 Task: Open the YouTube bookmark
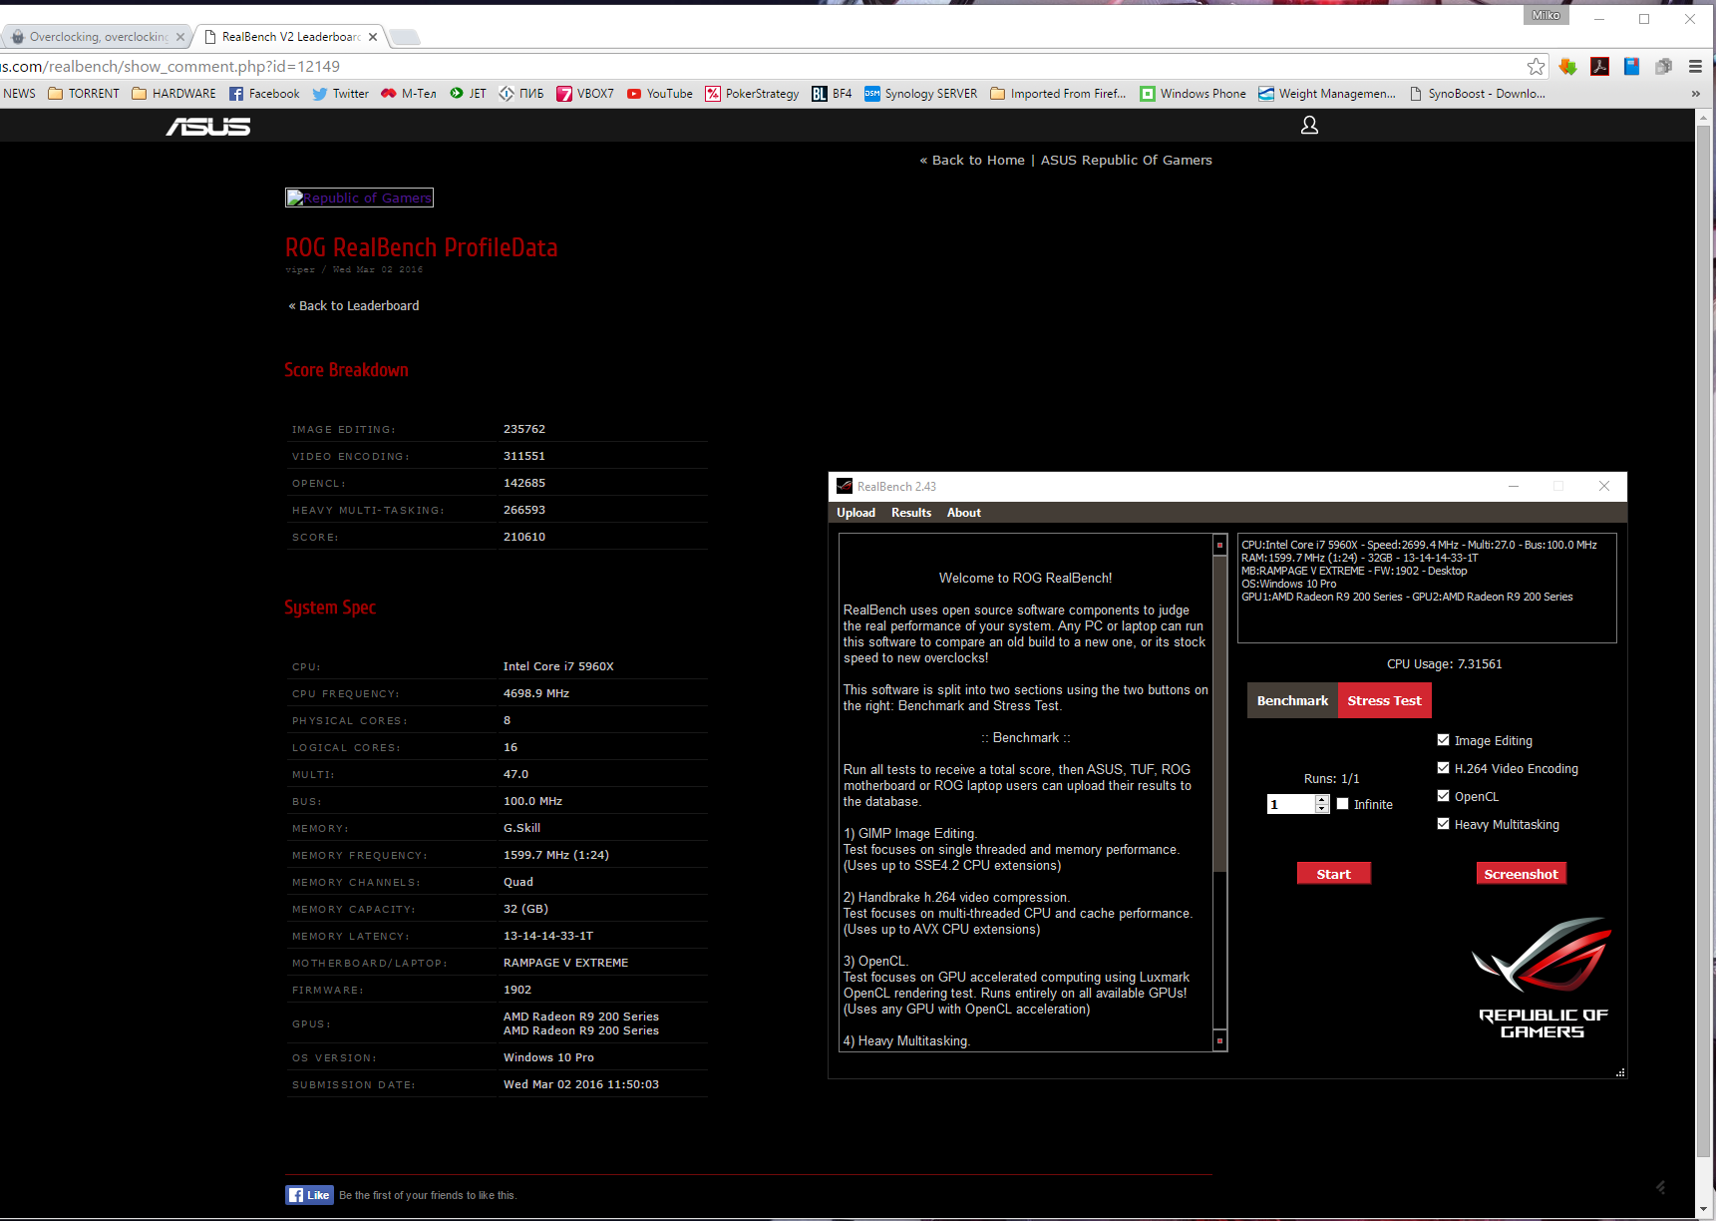point(659,94)
